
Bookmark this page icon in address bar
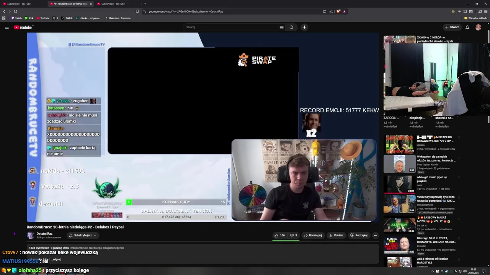point(137,11)
